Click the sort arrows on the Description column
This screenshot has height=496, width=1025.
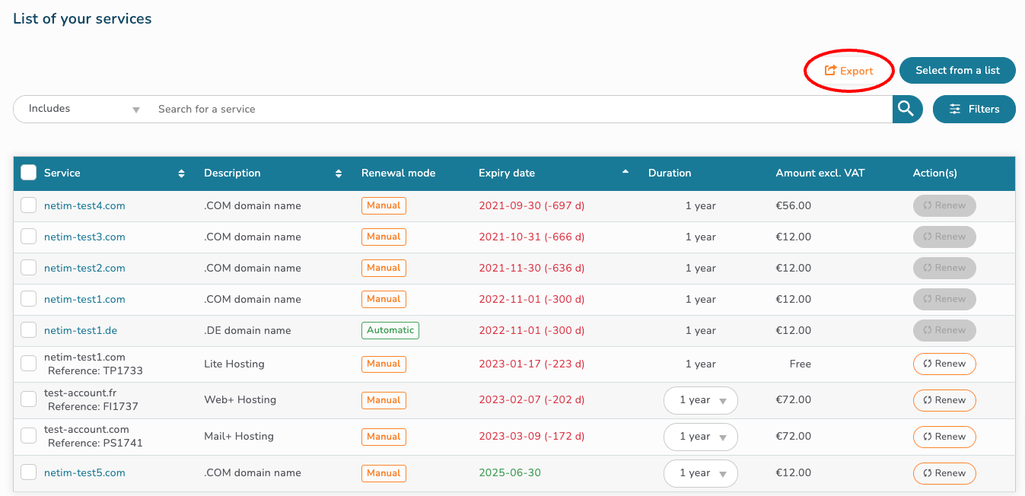[x=339, y=173]
